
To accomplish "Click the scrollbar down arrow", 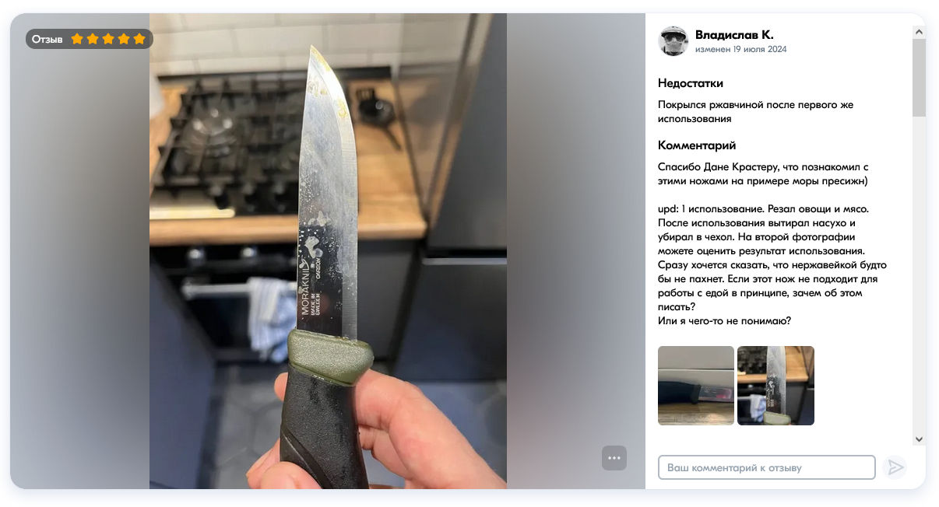I will pos(919,439).
